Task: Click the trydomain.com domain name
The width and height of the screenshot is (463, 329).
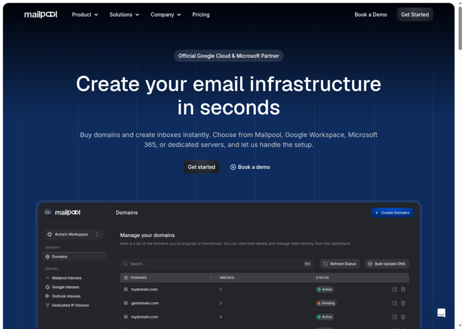Action: [x=144, y=289]
